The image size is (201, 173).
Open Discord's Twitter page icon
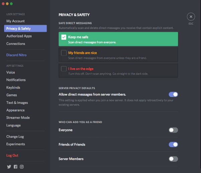click(x=9, y=167)
